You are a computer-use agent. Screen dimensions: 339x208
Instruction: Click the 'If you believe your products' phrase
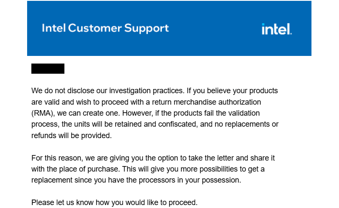point(232,91)
